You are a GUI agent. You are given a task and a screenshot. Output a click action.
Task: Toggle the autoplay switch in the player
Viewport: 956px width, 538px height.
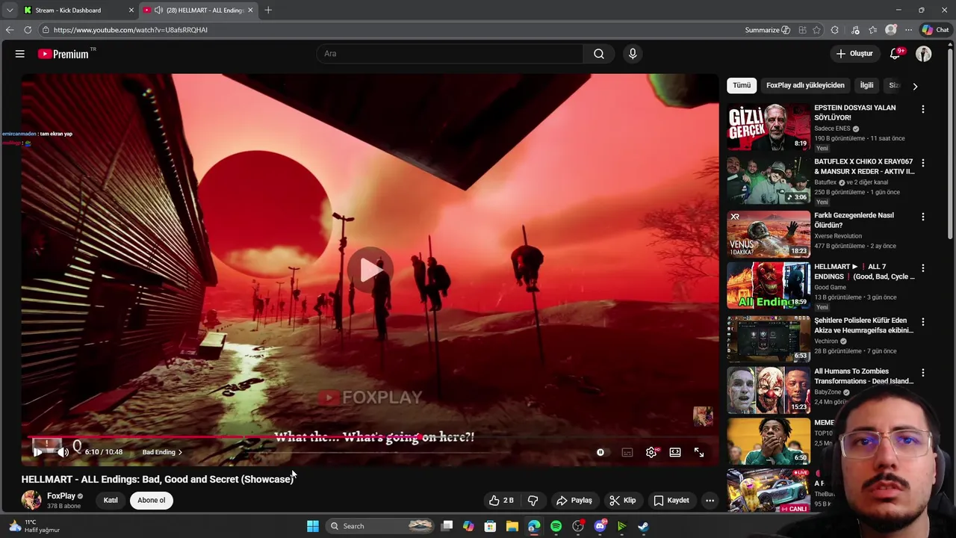tap(601, 452)
